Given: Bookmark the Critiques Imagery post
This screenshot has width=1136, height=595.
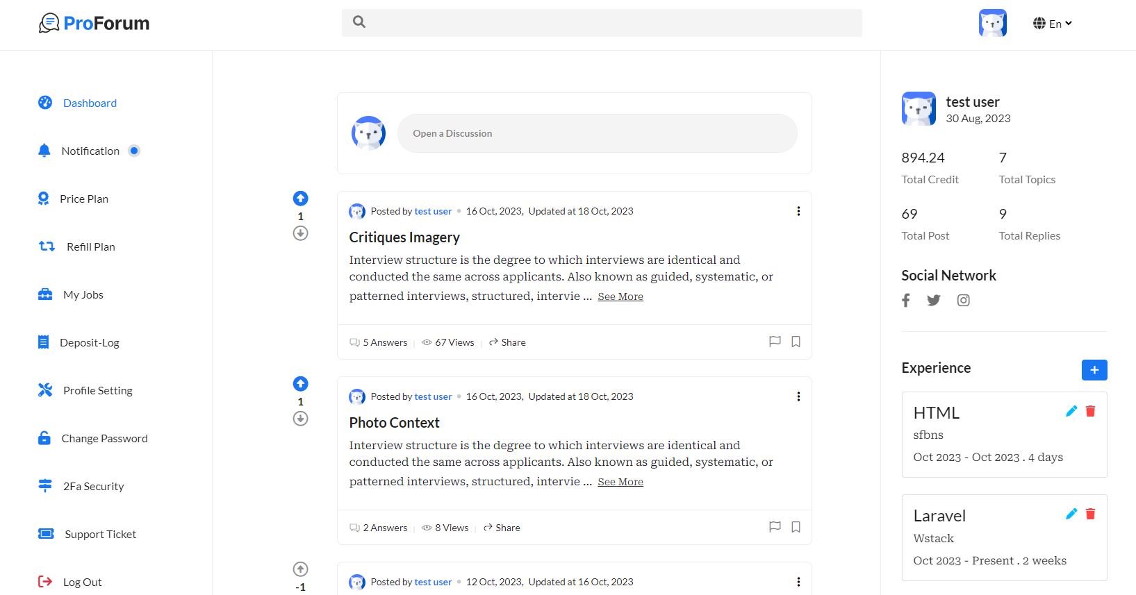Looking at the screenshot, I should coord(796,342).
